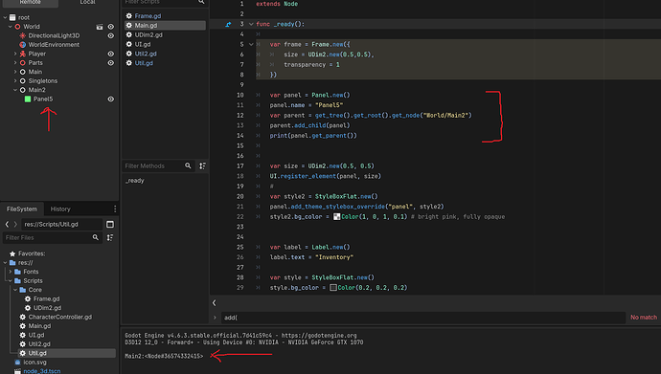The height and width of the screenshot is (374, 661).
Task: Expand the Singletons node
Action: [x=15, y=80]
